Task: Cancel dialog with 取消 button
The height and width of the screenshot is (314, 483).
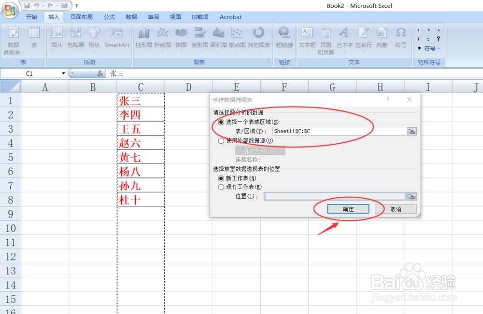Action: pyautogui.click(x=396, y=209)
